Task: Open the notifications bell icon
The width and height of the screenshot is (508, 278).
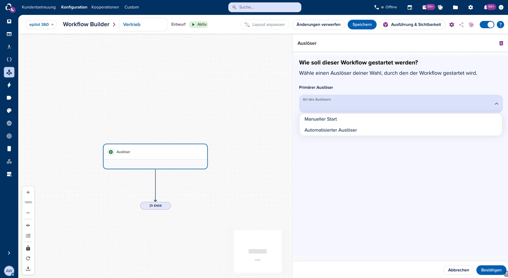Action: (485, 7)
